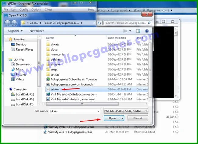The width and height of the screenshot is (198, 144).
Task: Open the Run menu in ePSXe
Action: click(14, 9)
